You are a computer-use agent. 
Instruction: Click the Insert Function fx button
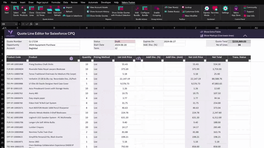(x=31, y=24)
